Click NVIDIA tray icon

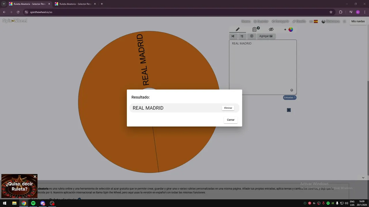tap(332, 203)
